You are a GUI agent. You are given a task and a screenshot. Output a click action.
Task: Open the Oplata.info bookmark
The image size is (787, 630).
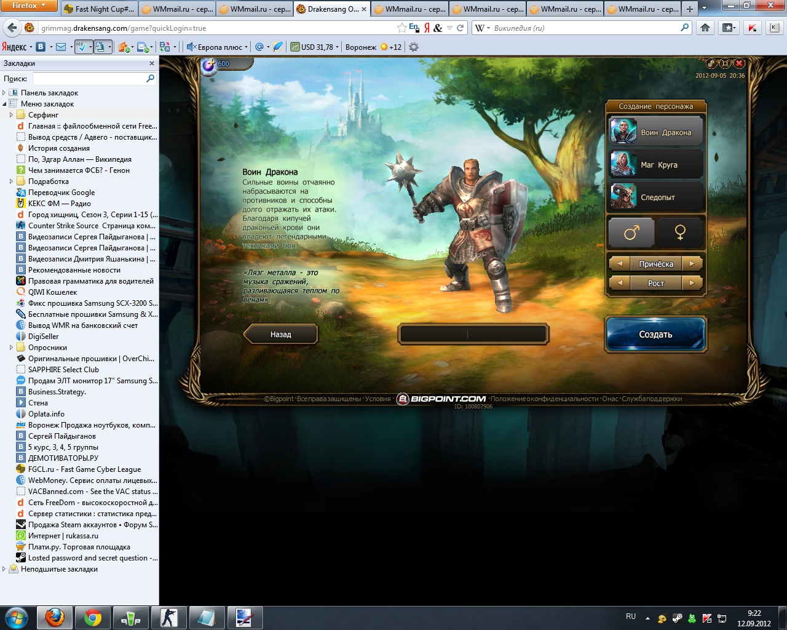(x=41, y=414)
